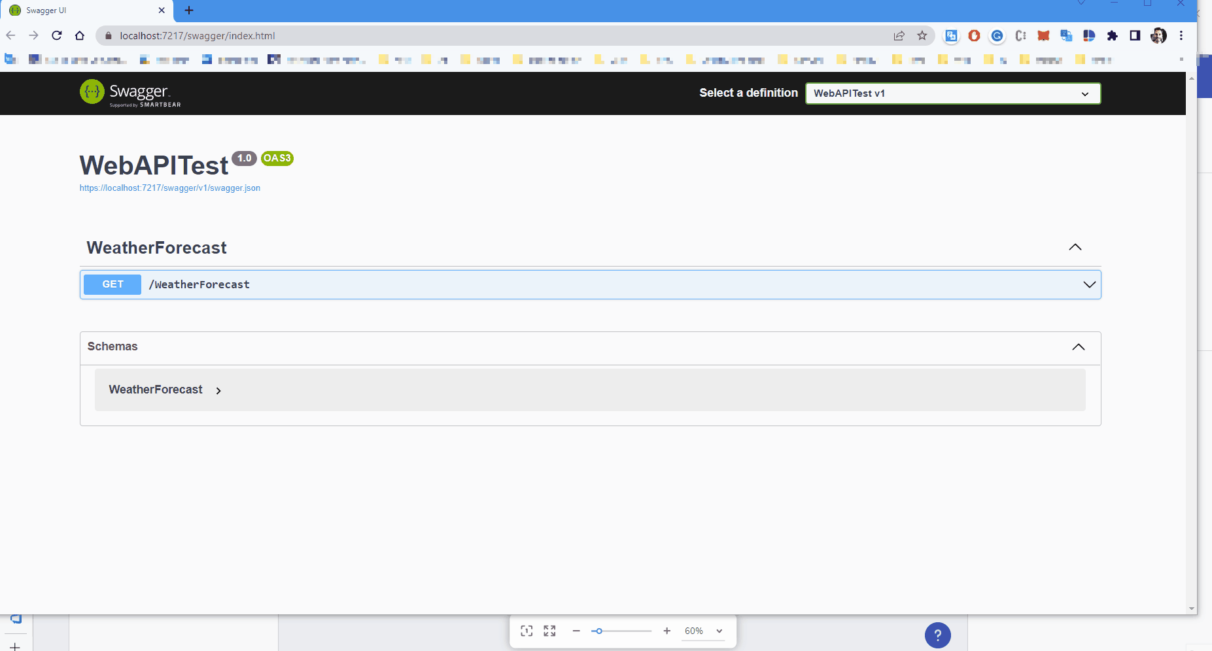
Task: Click the zoom slider handle
Action: pos(598,631)
